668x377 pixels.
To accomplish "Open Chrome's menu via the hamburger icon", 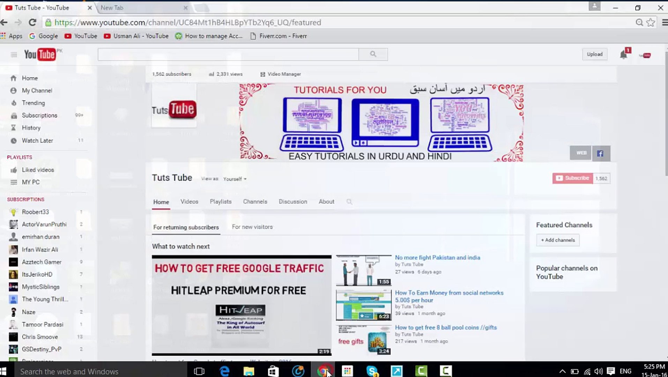I will [663, 22].
